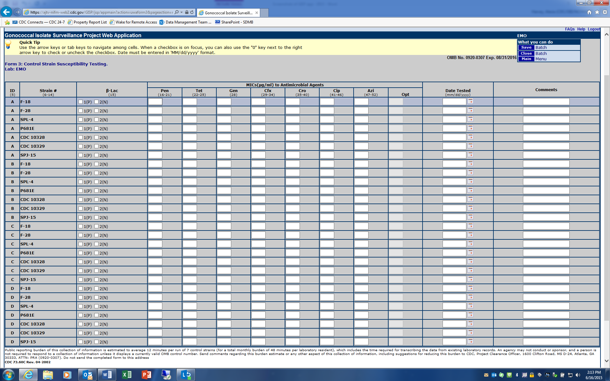The image size is (610, 381).
Task: Launch Excel from the taskbar
Action: click(x=126, y=375)
